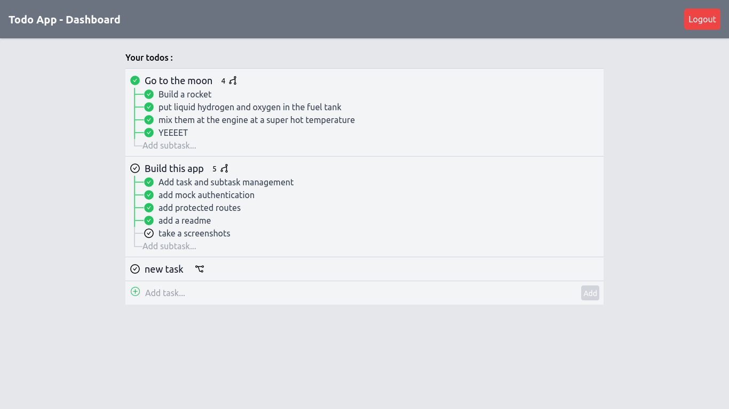
Task: Click the subtask tree icon beside 'Go to the moon'
Action: (x=232, y=80)
